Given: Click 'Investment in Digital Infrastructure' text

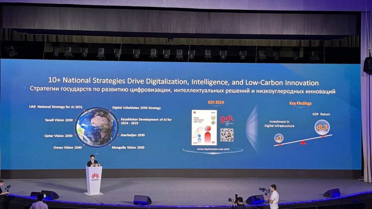Looking at the screenshot, I should pyautogui.click(x=279, y=124).
